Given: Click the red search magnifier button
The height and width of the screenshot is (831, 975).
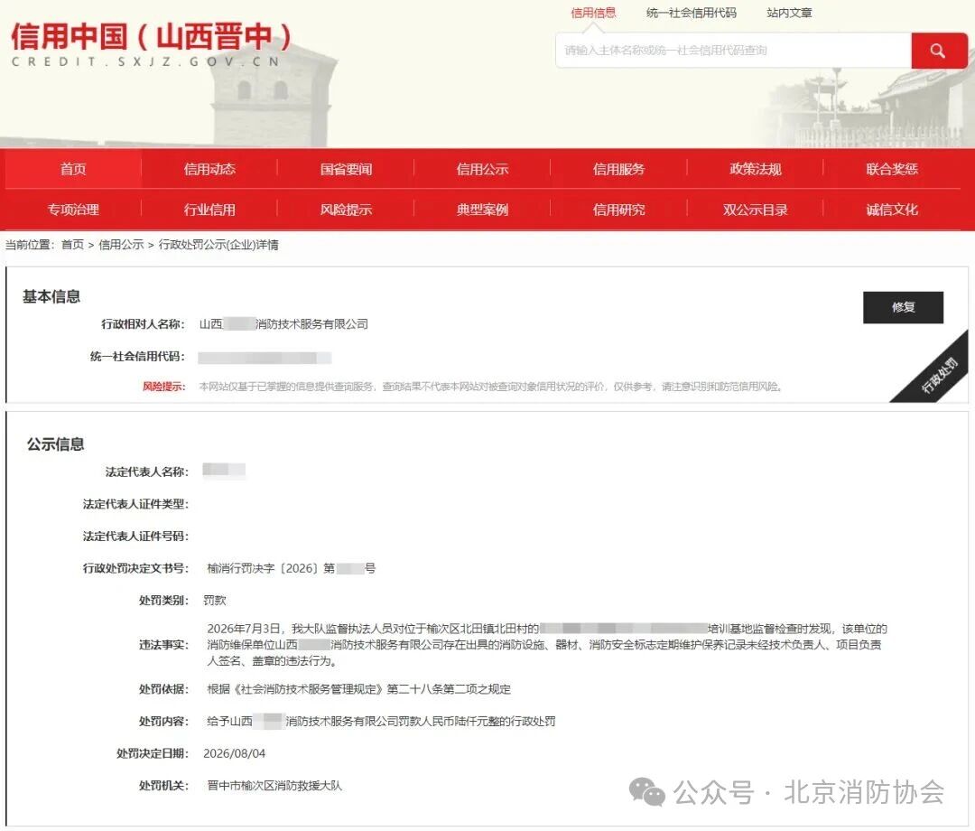Looking at the screenshot, I should click(938, 51).
